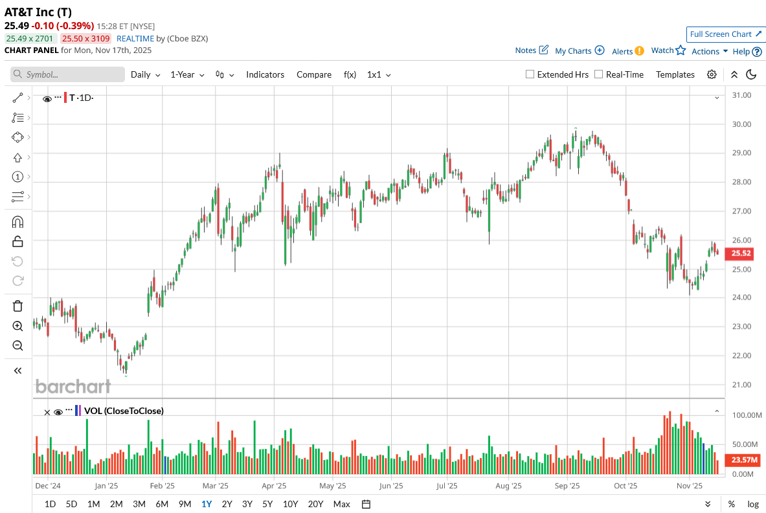
Task: Open the 1-Year period dropdown
Action: click(187, 74)
